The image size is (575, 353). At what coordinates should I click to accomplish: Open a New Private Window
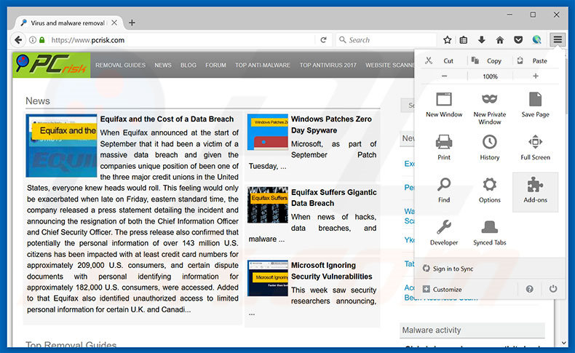point(490,108)
